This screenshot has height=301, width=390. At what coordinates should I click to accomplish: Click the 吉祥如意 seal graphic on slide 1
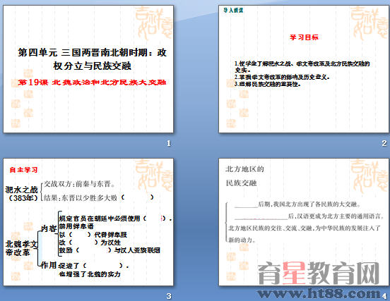(x=153, y=23)
